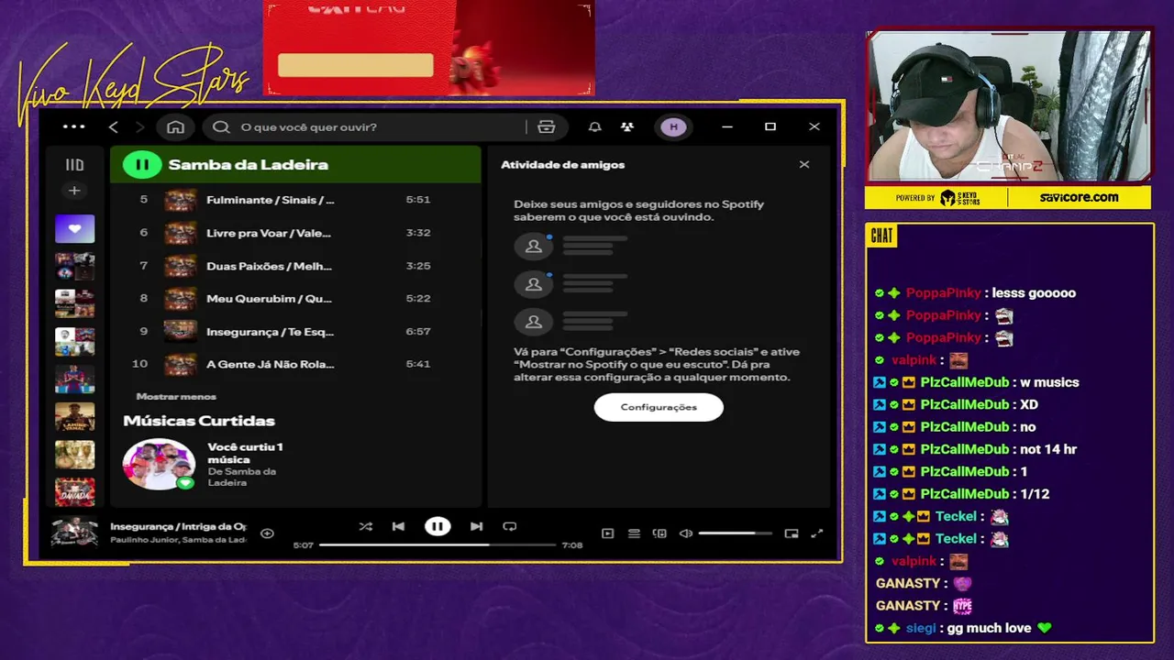This screenshot has width=1174, height=660.
Task: Pause Samba da Ladeira with green button
Action: (141, 165)
